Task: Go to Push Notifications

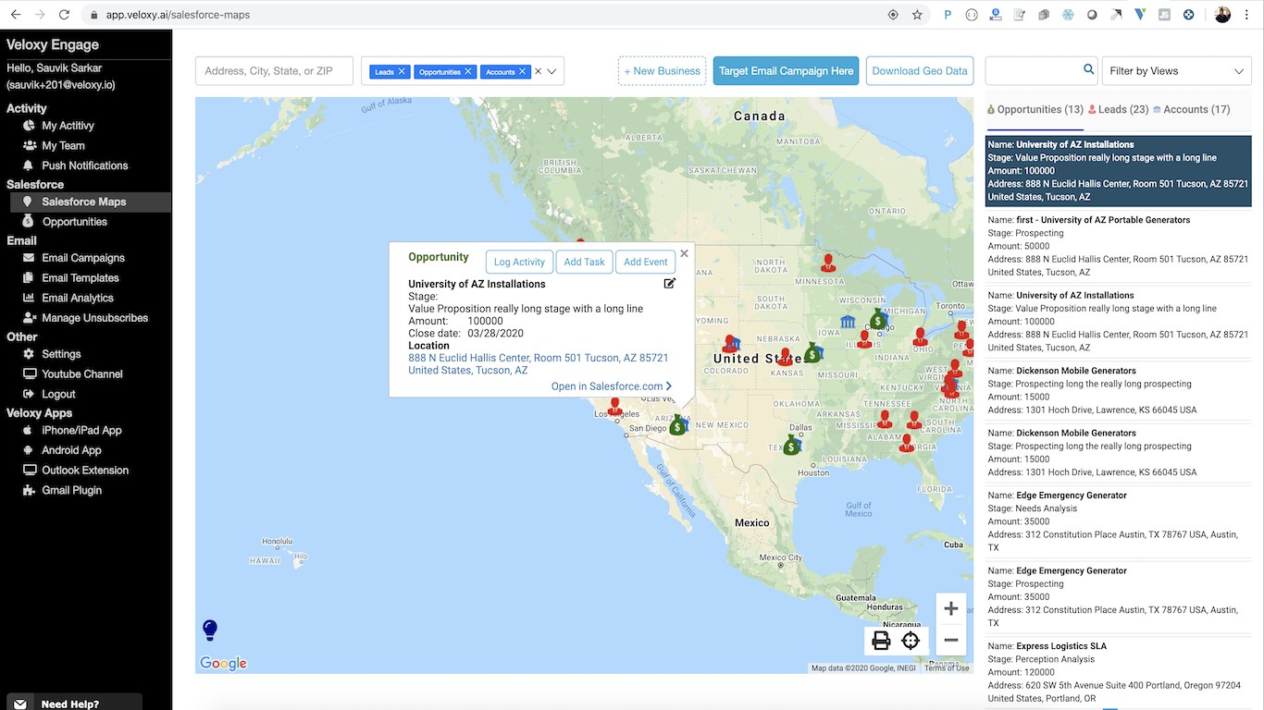Action: [x=84, y=165]
